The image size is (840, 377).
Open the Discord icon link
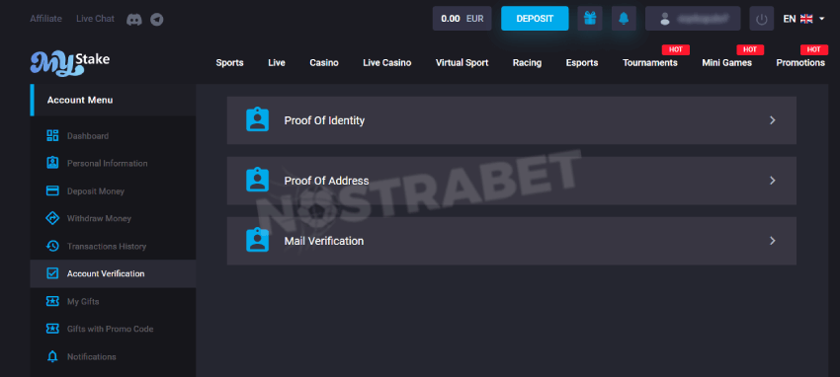click(134, 20)
